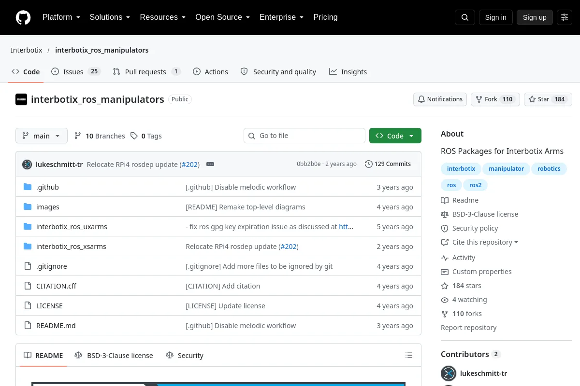Click the Sign up button
This screenshot has width=580, height=386.
[535, 17]
